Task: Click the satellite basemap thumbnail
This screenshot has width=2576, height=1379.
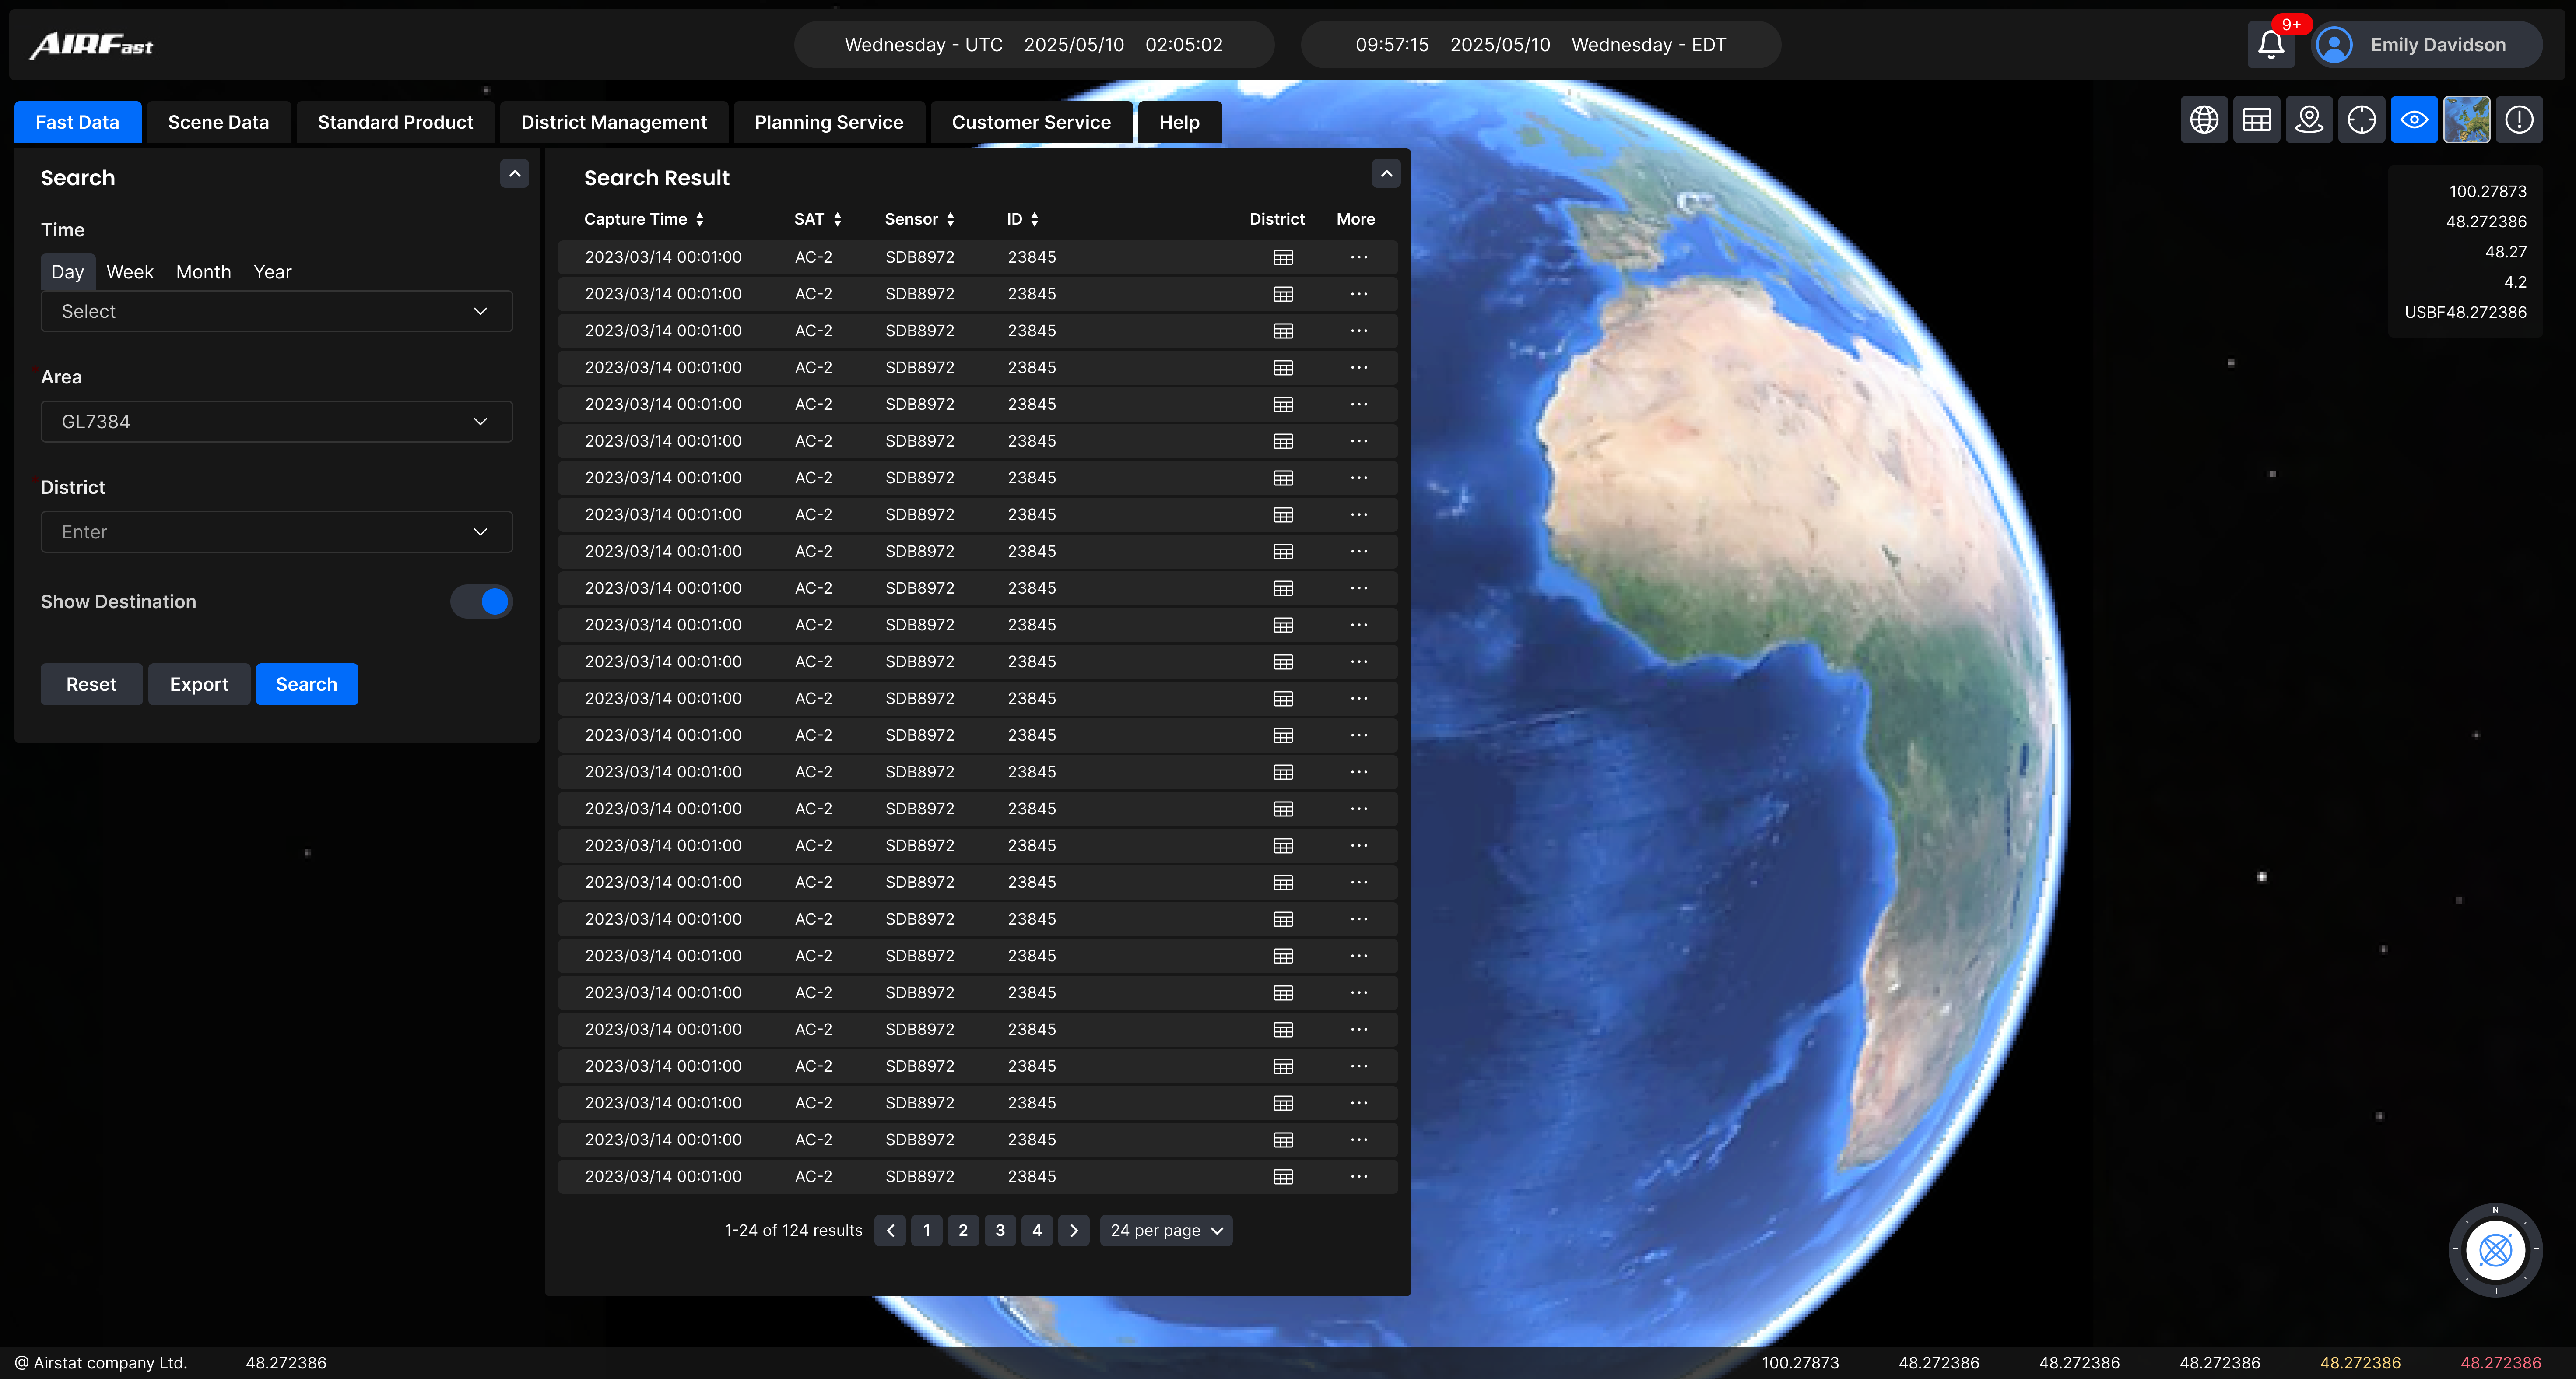Action: [2467, 120]
